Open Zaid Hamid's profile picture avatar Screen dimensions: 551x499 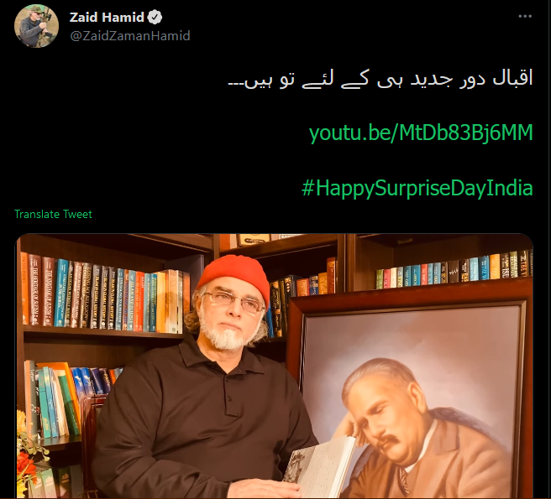(x=37, y=26)
